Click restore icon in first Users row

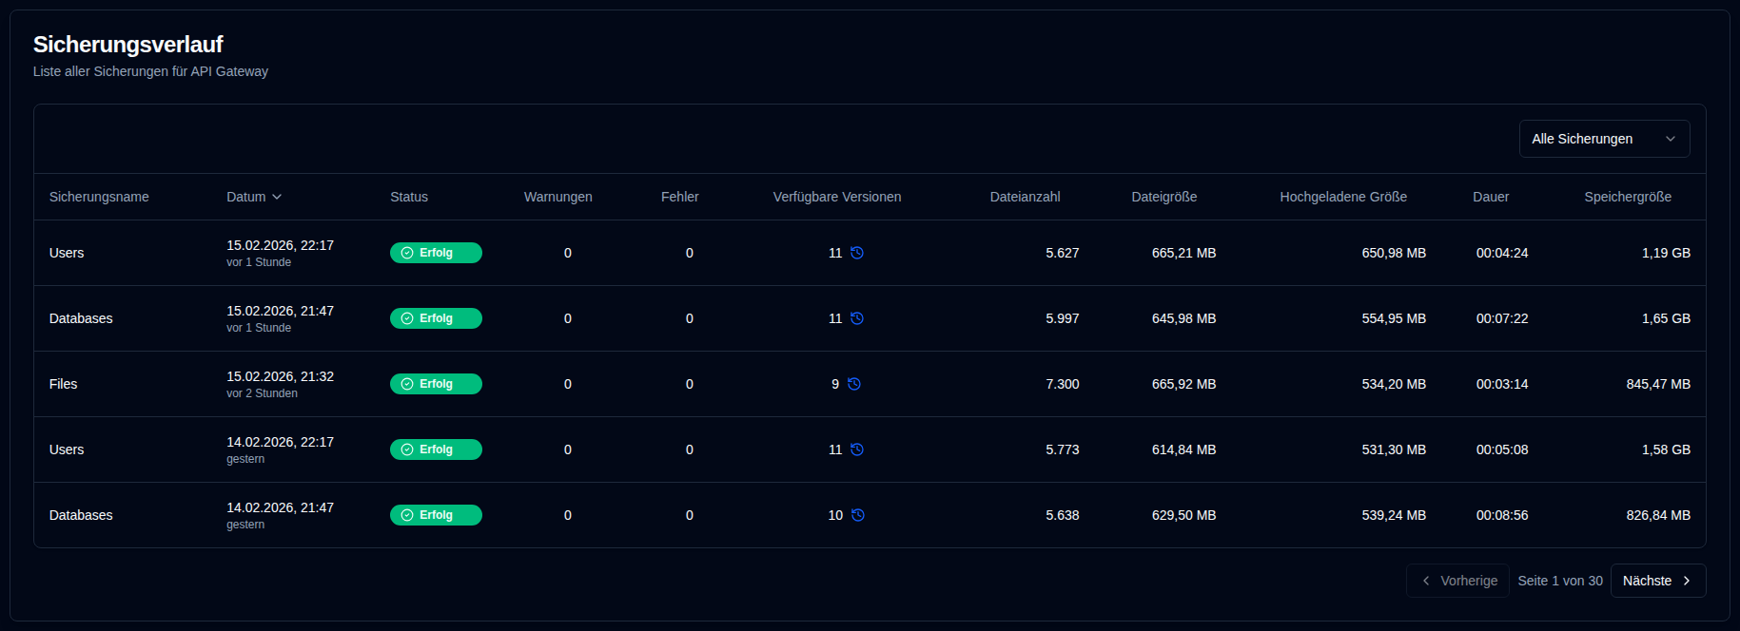[x=857, y=253]
